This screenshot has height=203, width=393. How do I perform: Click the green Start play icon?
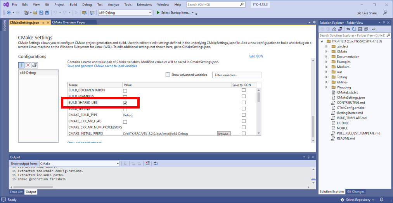pyautogui.click(x=158, y=12)
